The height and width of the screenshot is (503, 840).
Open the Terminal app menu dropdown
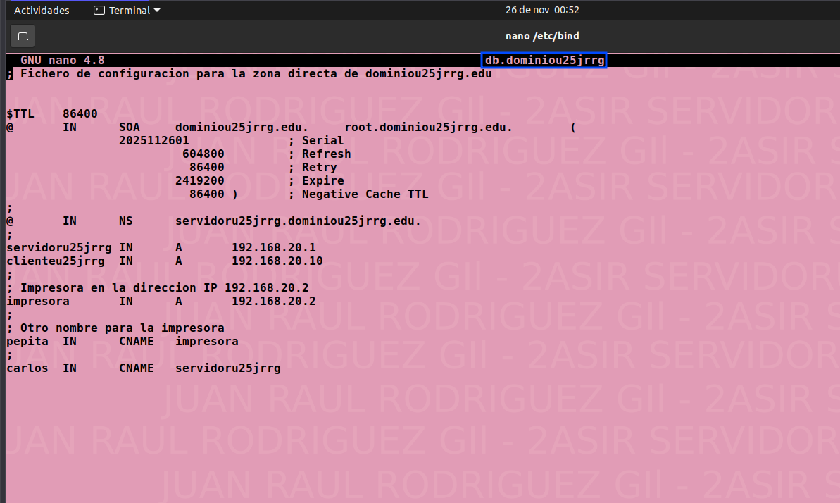click(x=127, y=10)
